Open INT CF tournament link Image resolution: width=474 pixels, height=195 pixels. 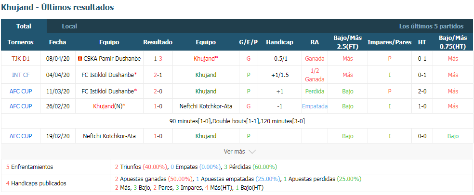pyautogui.click(x=21, y=75)
